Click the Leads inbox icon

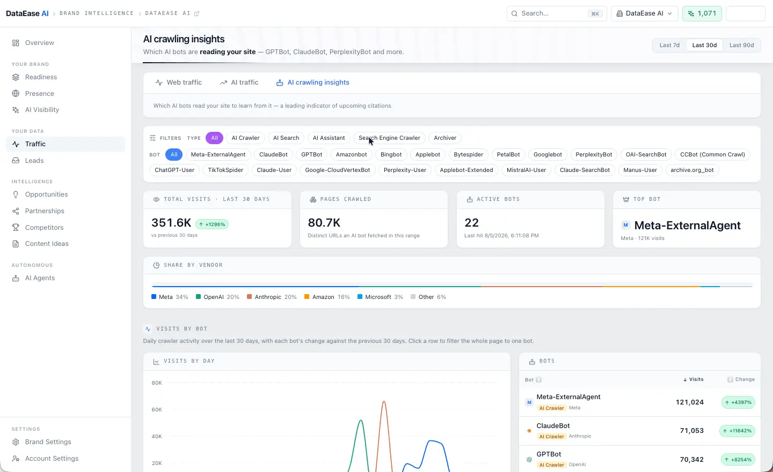click(x=16, y=161)
